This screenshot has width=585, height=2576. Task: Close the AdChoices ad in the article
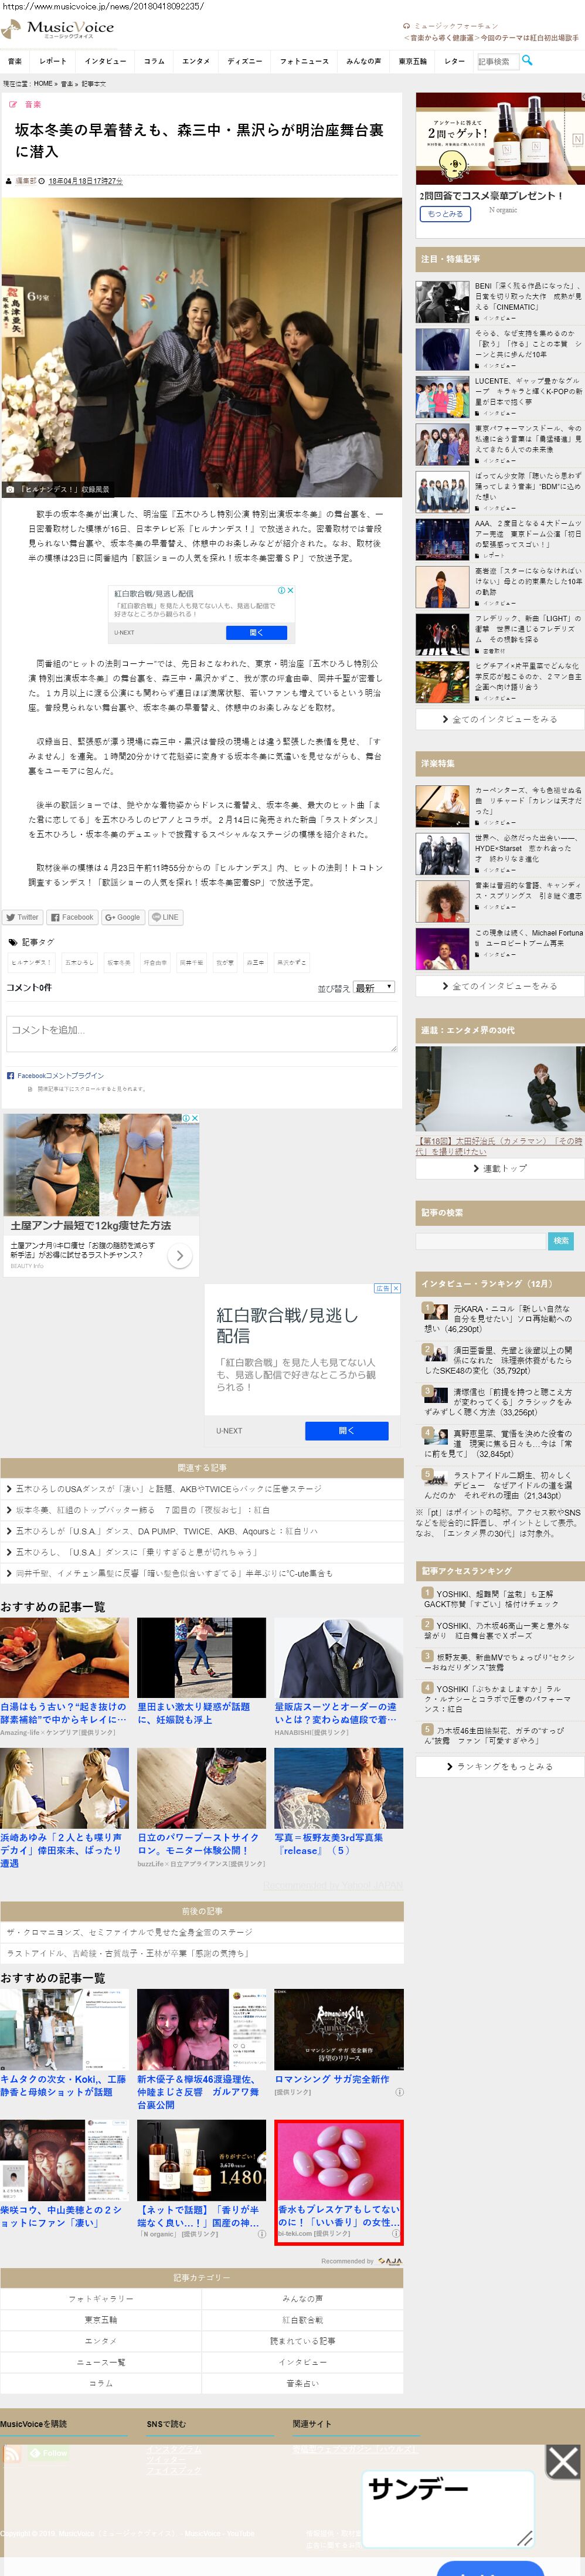pos(290,591)
